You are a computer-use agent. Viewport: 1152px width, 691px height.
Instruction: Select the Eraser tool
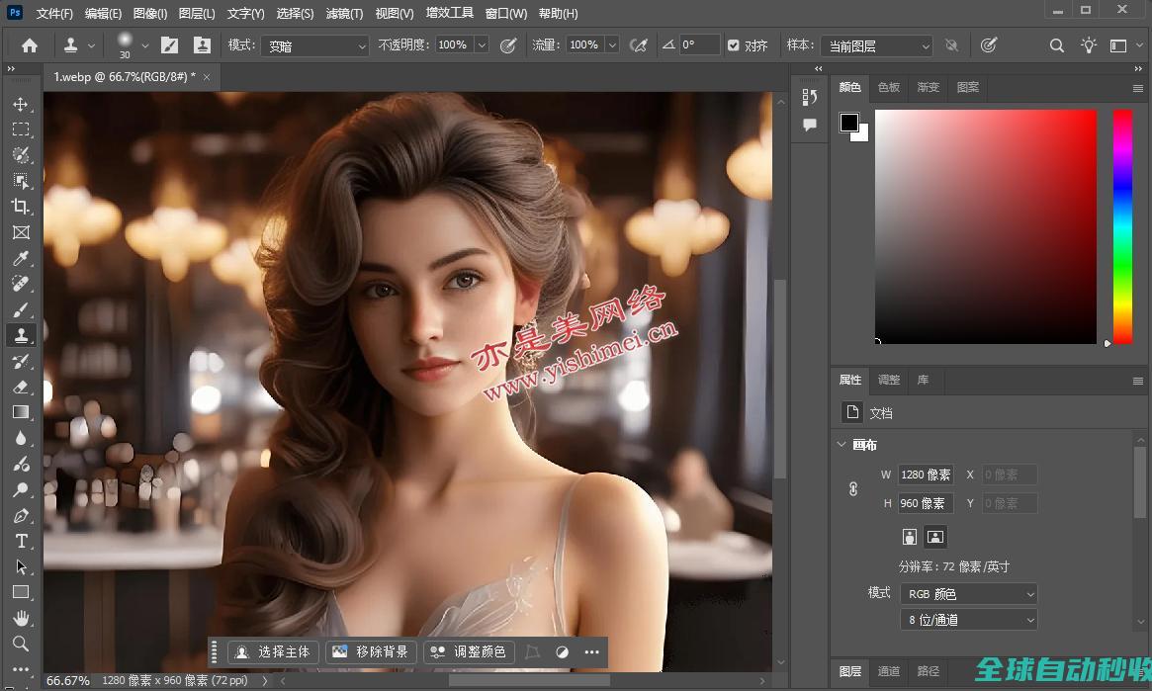coord(21,387)
